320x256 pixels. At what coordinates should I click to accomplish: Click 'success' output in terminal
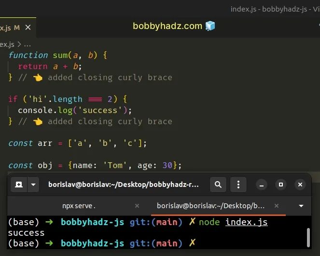(26, 233)
